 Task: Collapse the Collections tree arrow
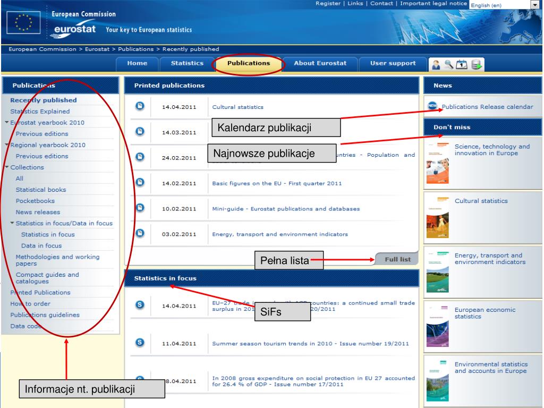(6, 167)
